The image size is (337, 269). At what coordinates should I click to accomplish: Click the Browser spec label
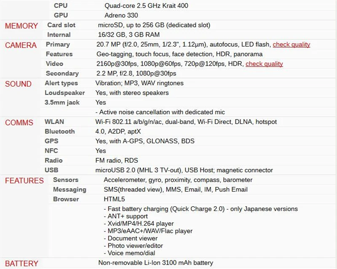coord(66,199)
